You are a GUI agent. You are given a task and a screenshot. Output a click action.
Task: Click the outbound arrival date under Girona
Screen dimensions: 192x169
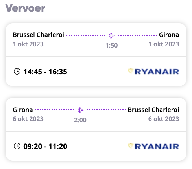[164, 44]
